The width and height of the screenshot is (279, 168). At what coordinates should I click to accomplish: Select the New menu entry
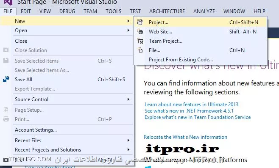point(67,21)
